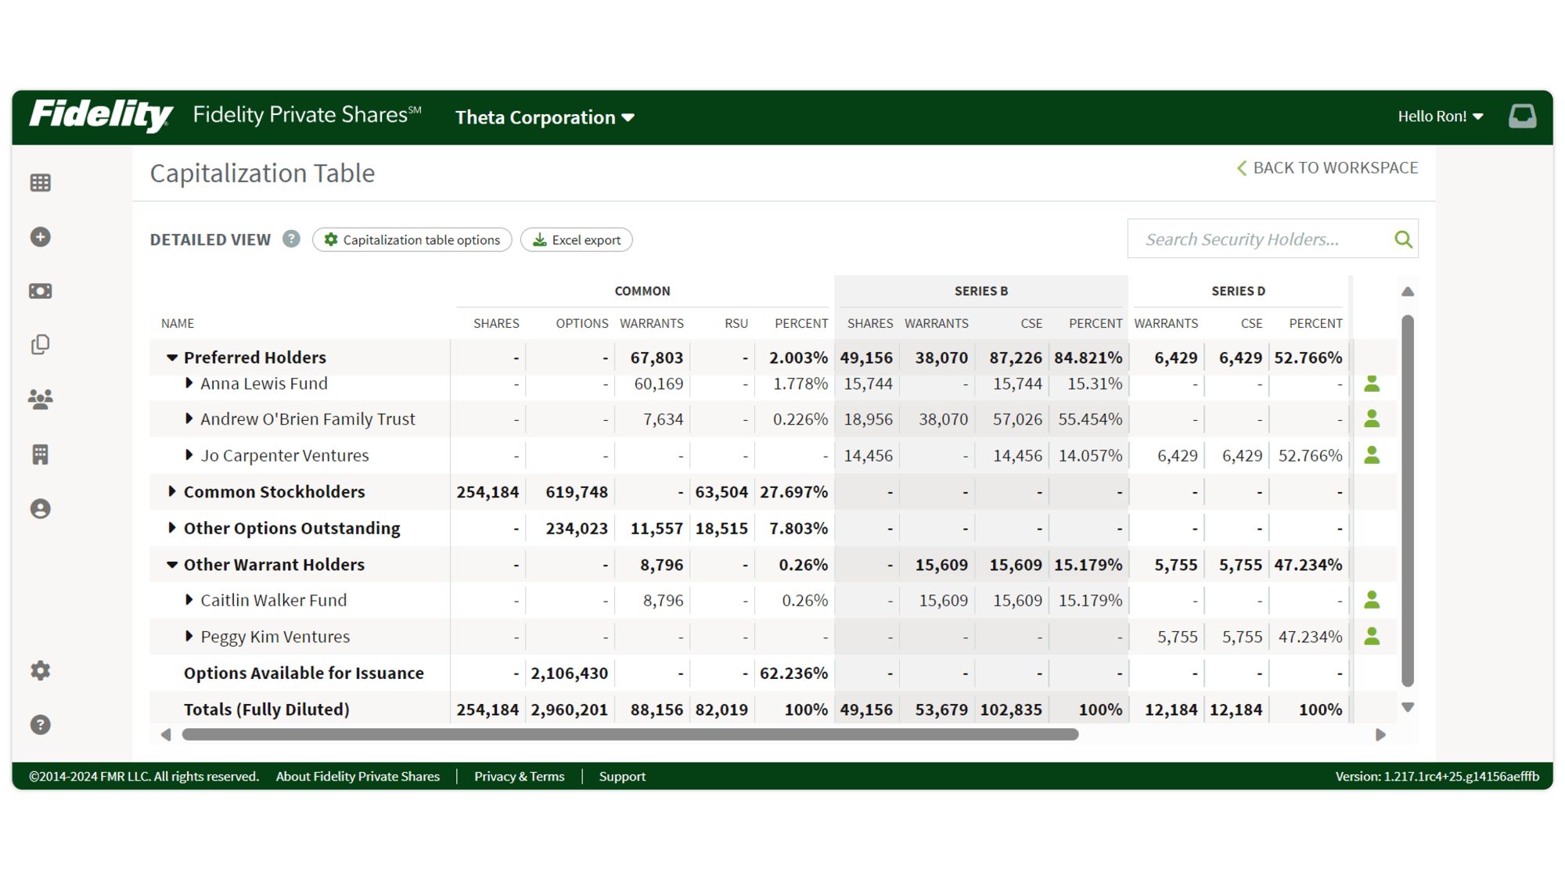The width and height of the screenshot is (1565, 880).
Task: Collapse the Preferred Holders group
Action: coord(171,357)
